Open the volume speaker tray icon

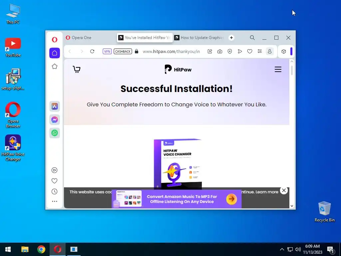[298, 249]
